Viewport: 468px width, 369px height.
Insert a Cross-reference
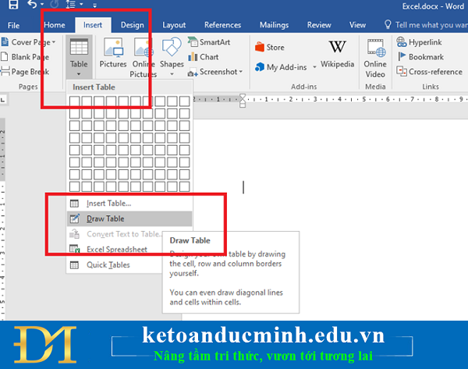tap(429, 72)
